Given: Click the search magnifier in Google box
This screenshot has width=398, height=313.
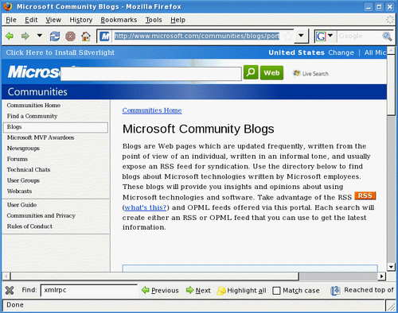Looking at the screenshot, I should point(387,37).
